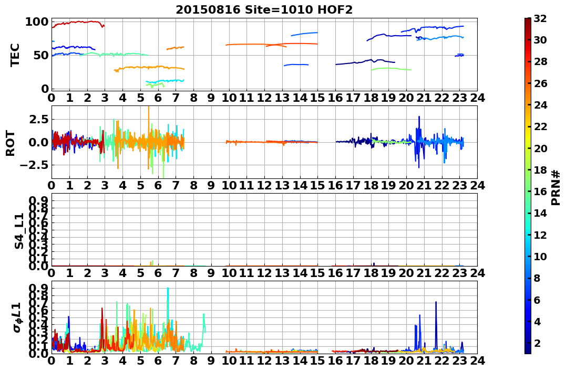Click the ROT y-axis label
The height and width of the screenshot is (372, 566).
pyautogui.click(x=11, y=143)
